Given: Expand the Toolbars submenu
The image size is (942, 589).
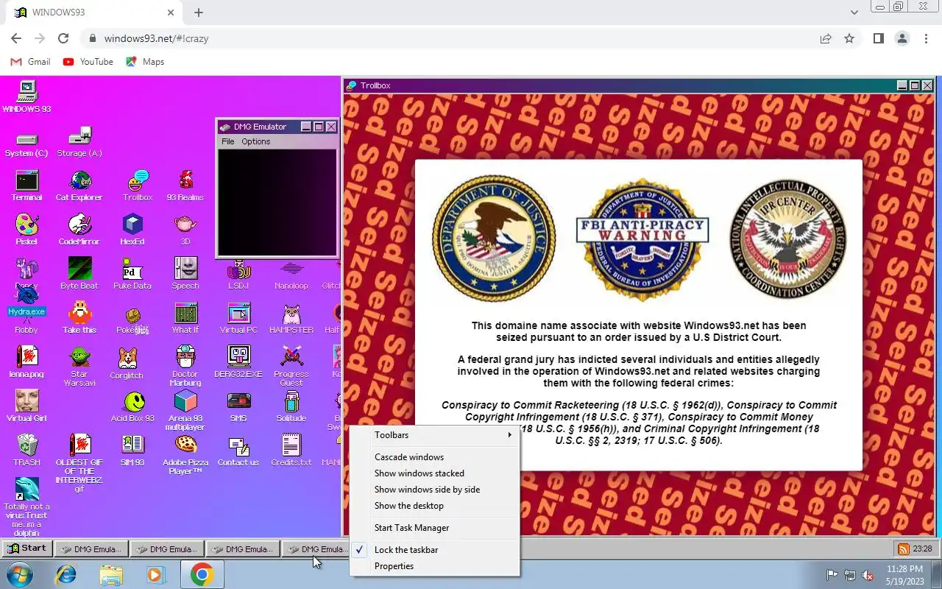Looking at the screenshot, I should (435, 435).
